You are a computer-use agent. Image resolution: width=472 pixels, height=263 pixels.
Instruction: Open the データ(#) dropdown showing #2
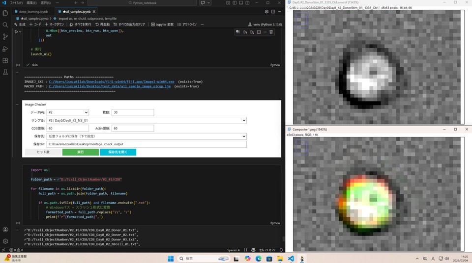click(67, 112)
